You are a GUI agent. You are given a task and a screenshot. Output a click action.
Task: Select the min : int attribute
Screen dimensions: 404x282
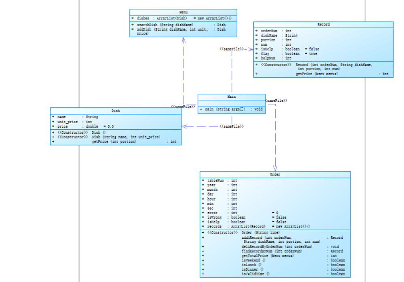[219, 204]
